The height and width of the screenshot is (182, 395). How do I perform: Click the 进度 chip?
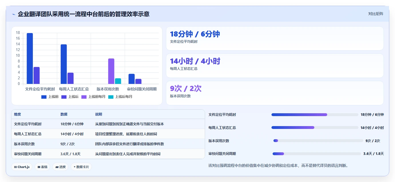click(x=60, y=167)
